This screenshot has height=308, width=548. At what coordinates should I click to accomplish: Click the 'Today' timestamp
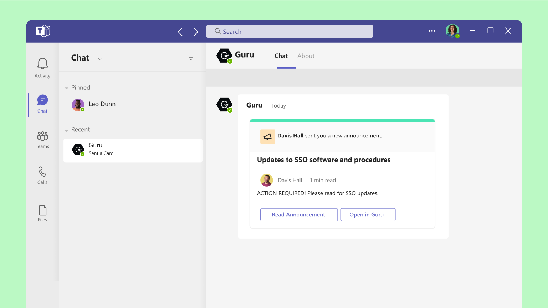coord(278,106)
